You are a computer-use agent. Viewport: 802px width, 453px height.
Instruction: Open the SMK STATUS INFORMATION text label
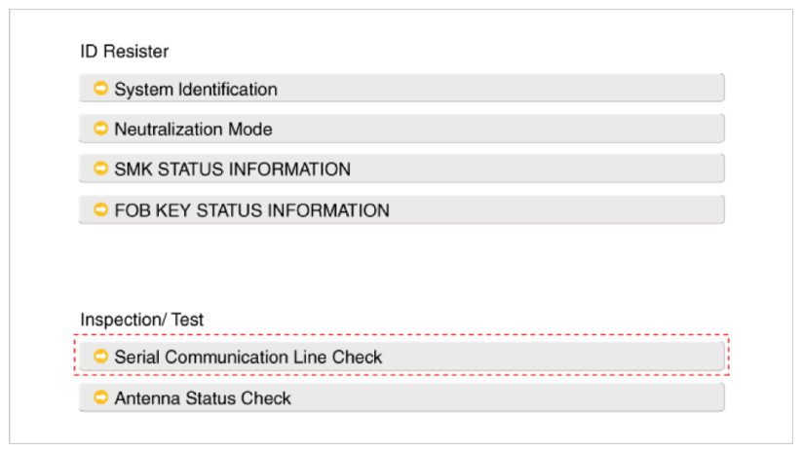[x=232, y=170]
